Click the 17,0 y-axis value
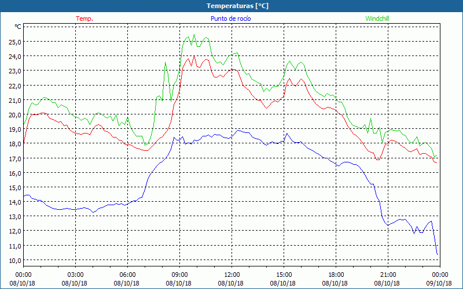Image resolution: width=463 pixels, height=289 pixels. pos(15,158)
